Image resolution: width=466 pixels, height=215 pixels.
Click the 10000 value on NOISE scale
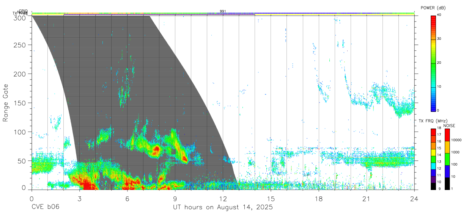pyautogui.click(x=457, y=140)
